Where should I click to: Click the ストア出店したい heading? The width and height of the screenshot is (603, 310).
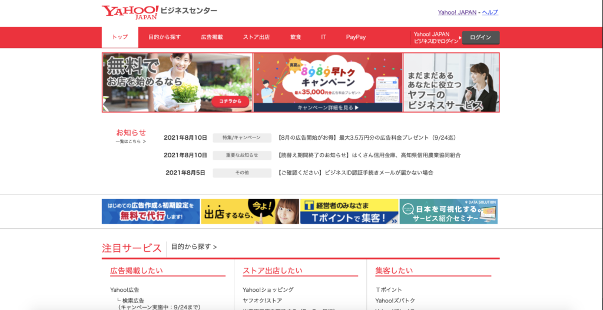273,271
